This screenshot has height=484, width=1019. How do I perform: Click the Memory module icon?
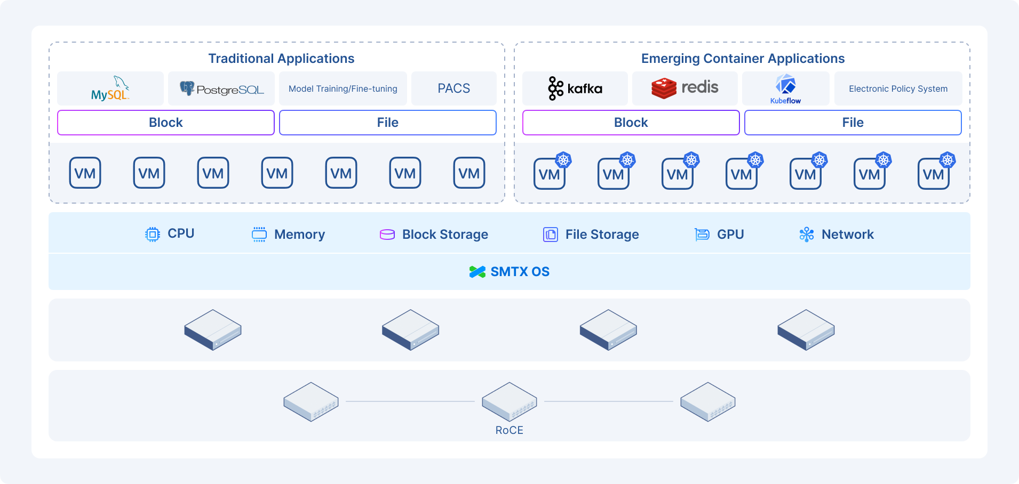pyautogui.click(x=259, y=235)
